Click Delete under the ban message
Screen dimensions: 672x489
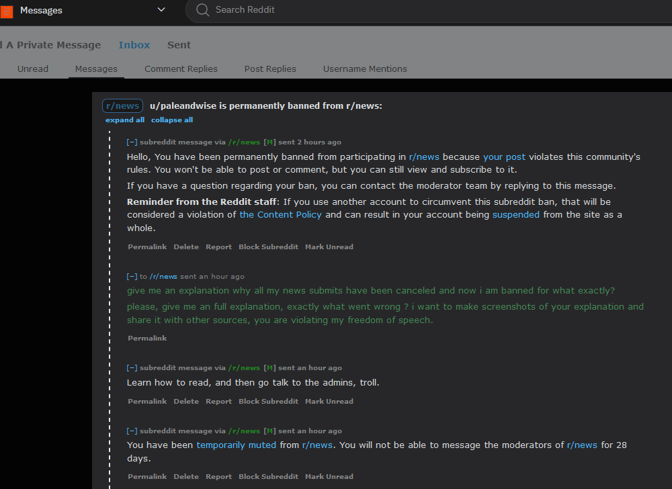pyautogui.click(x=186, y=247)
